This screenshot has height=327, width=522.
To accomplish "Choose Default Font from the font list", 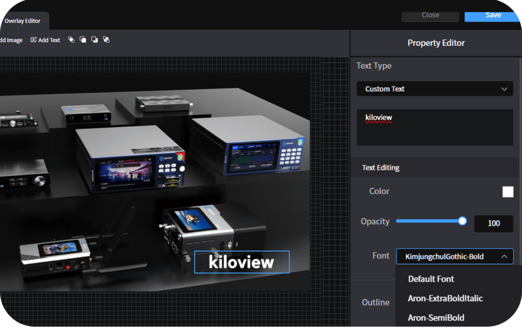I will [431, 279].
